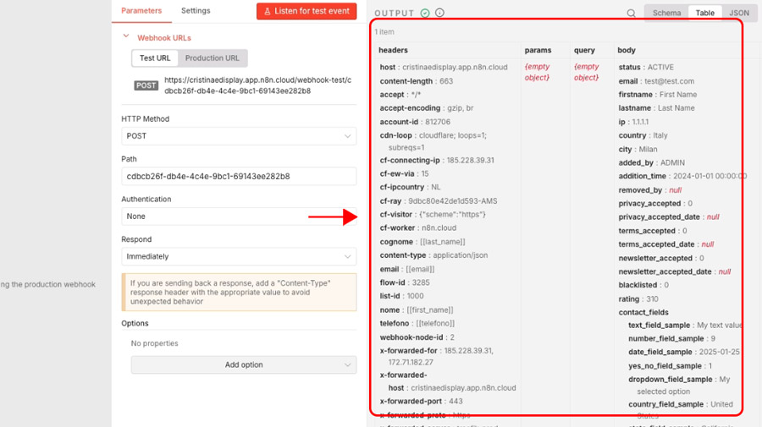Click the search icon in output panel
This screenshot has height=427, width=762.
point(631,14)
